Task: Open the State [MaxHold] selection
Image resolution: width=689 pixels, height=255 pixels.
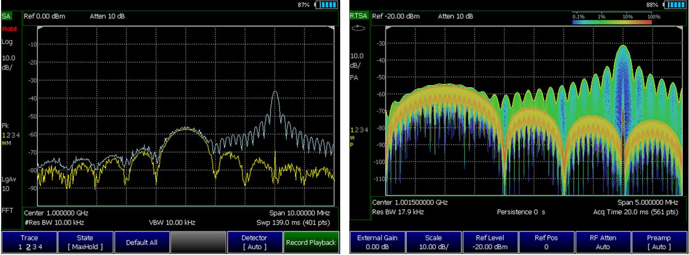Action: click(85, 242)
